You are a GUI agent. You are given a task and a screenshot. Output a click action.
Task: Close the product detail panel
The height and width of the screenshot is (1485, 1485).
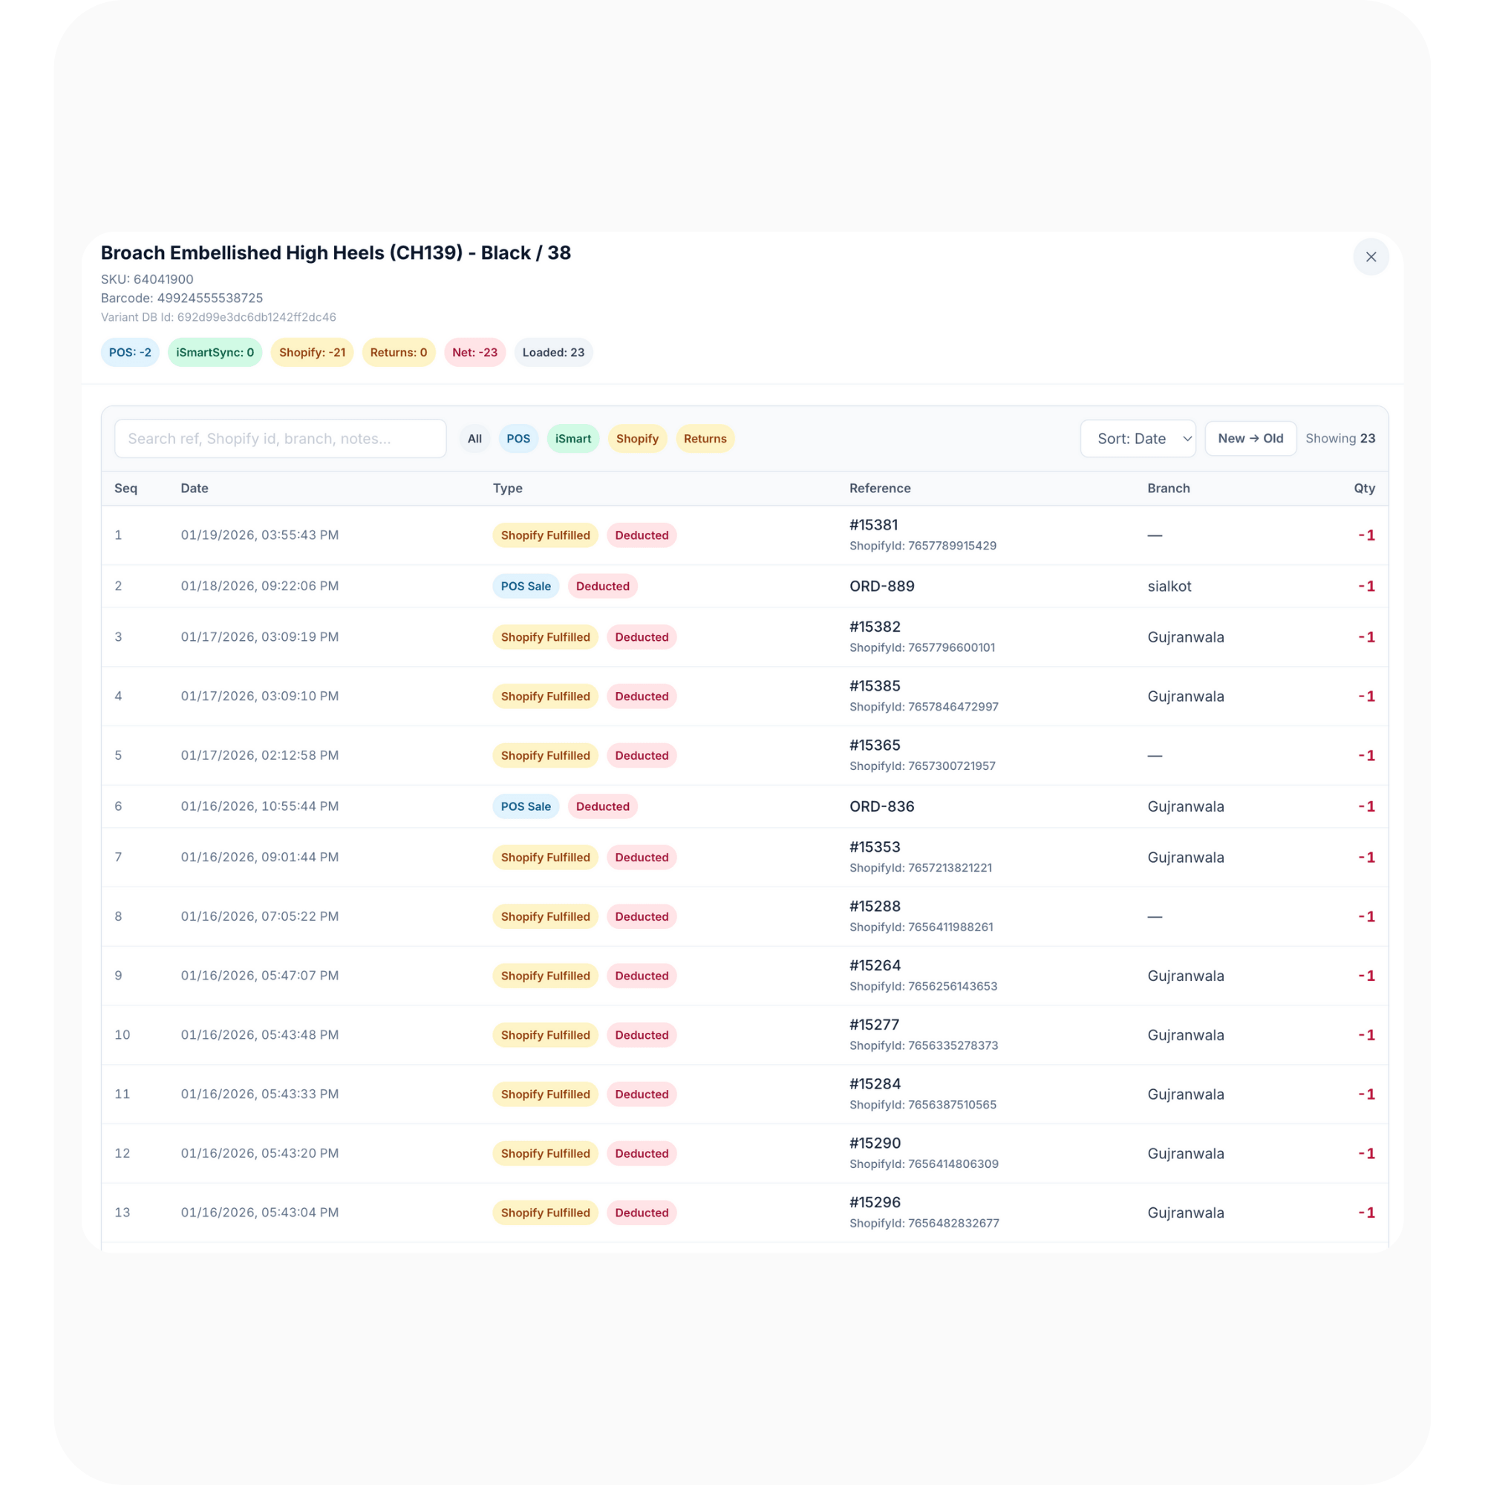coord(1371,257)
